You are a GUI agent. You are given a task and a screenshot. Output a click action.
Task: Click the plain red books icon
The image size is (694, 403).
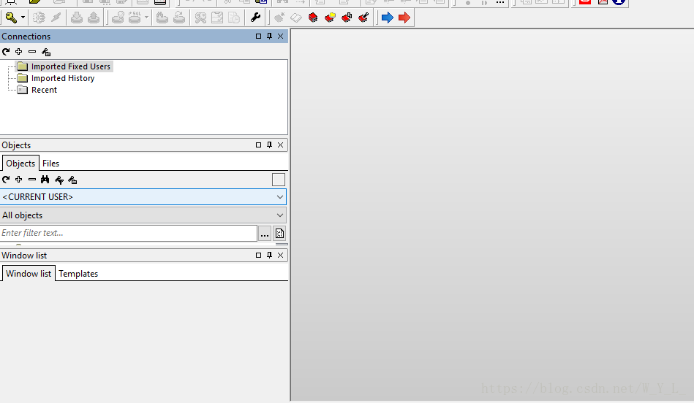tap(313, 18)
